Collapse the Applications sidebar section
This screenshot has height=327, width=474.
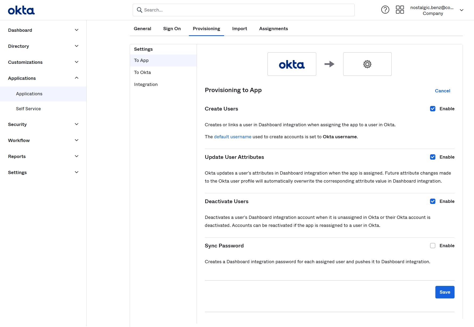(43, 78)
